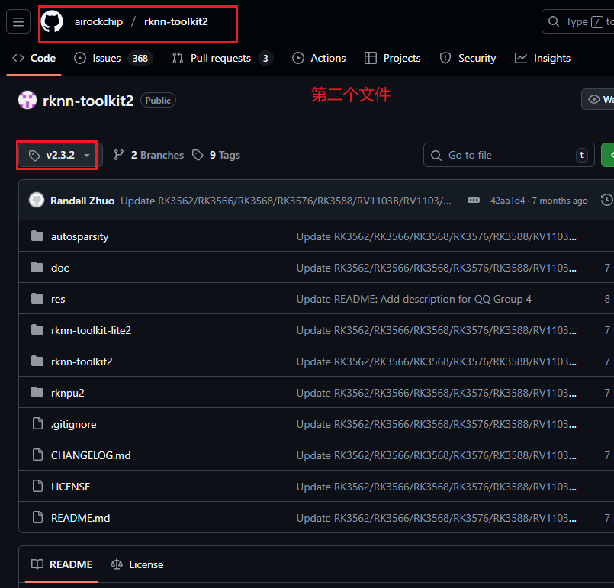Click the Watch eye button
The height and width of the screenshot is (588, 614).
pos(598,99)
